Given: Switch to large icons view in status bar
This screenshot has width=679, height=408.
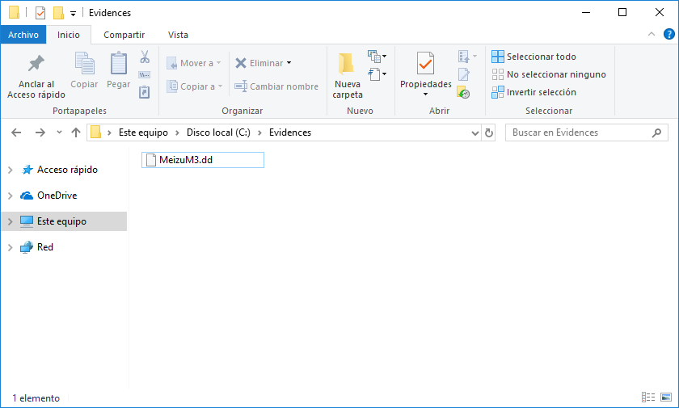Looking at the screenshot, I should [666, 397].
